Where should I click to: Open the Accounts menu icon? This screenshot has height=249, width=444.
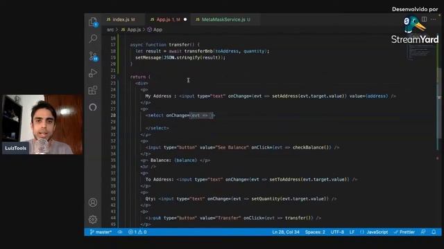click(x=93, y=203)
